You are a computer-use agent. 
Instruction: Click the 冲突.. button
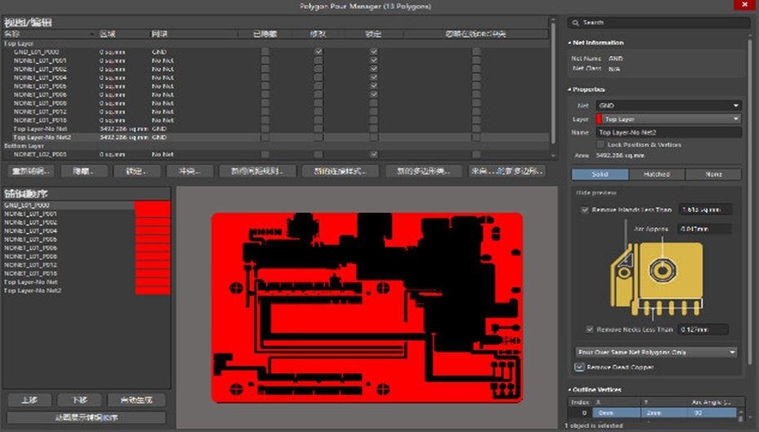189,171
